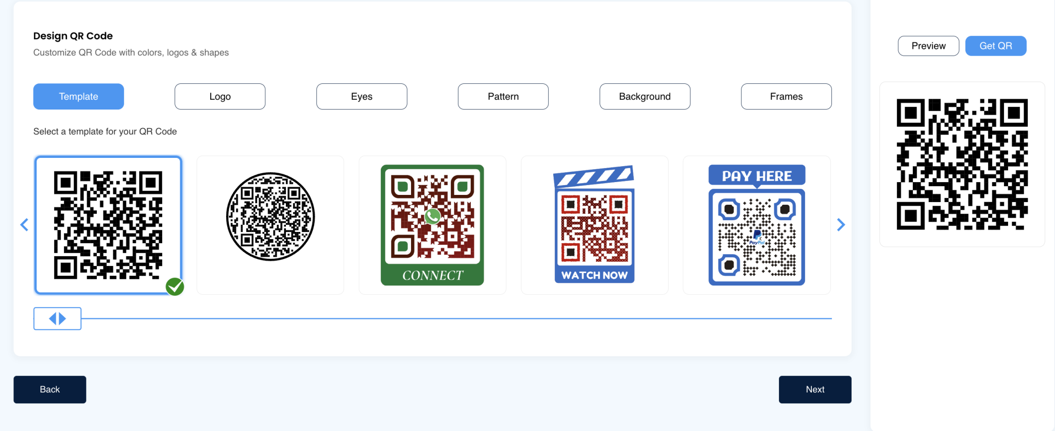
Task: Click the QR code preview image
Action: click(962, 164)
